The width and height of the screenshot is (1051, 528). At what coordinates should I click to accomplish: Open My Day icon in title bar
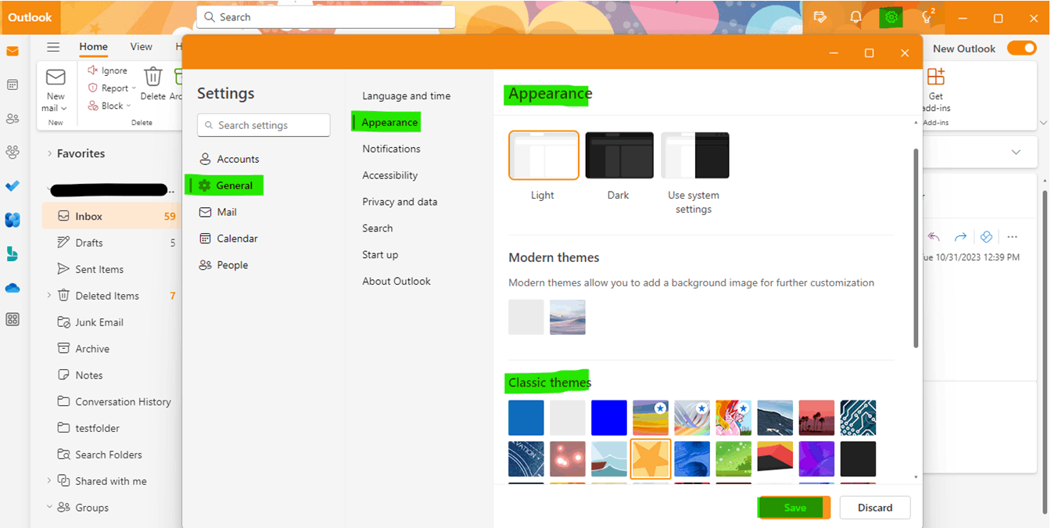(820, 17)
